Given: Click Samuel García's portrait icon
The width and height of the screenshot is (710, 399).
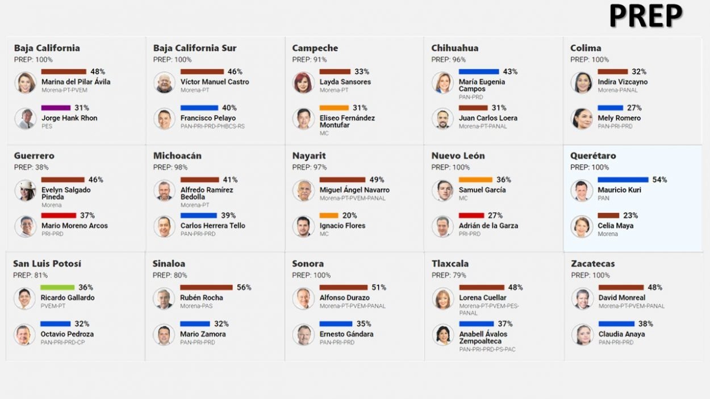Looking at the screenshot, I should point(442,191).
